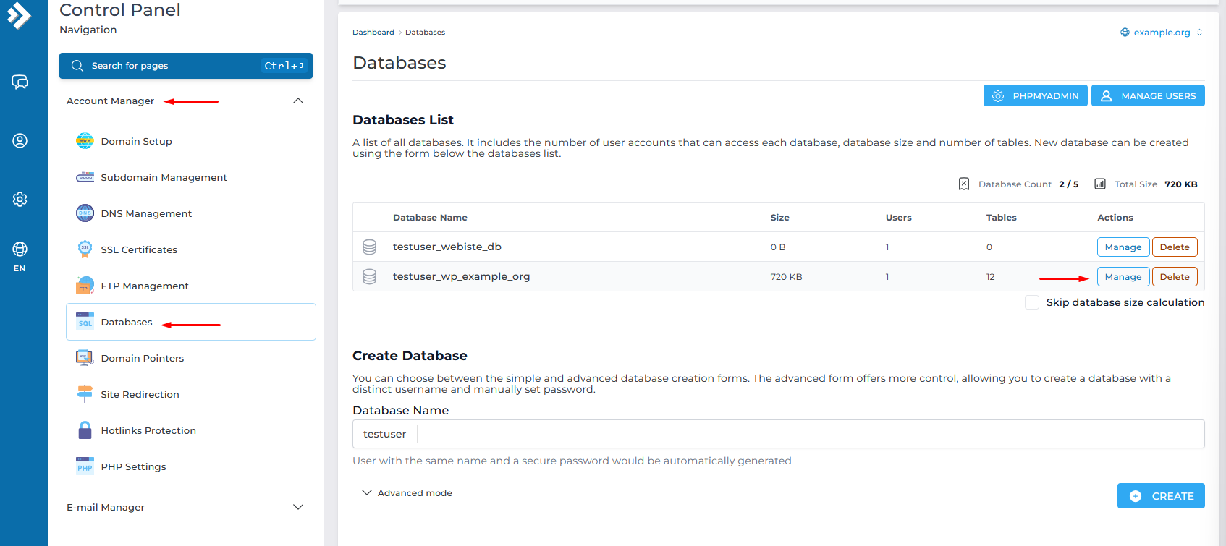Image resolution: width=1226 pixels, height=546 pixels.
Task: Enable Skip database size calculation checkbox
Action: click(x=1032, y=302)
